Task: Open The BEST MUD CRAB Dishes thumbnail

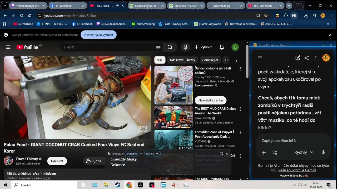Action: (x=174, y=117)
